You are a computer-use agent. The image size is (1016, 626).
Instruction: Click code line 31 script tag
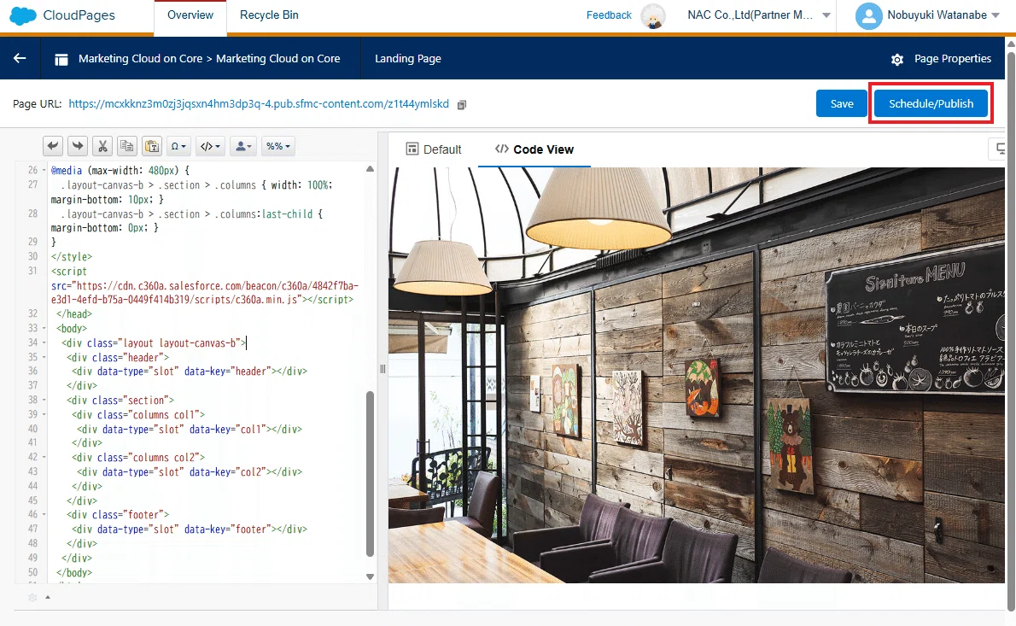coord(204,286)
